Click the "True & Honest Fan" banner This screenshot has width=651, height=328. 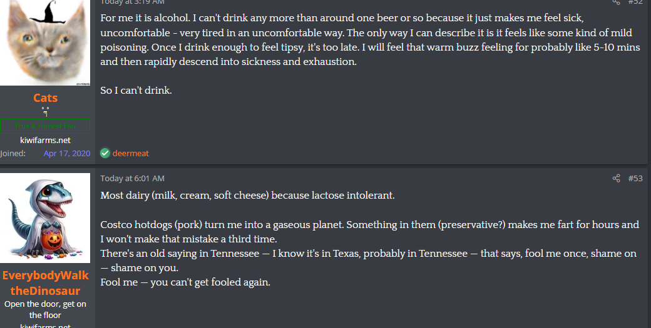point(45,126)
